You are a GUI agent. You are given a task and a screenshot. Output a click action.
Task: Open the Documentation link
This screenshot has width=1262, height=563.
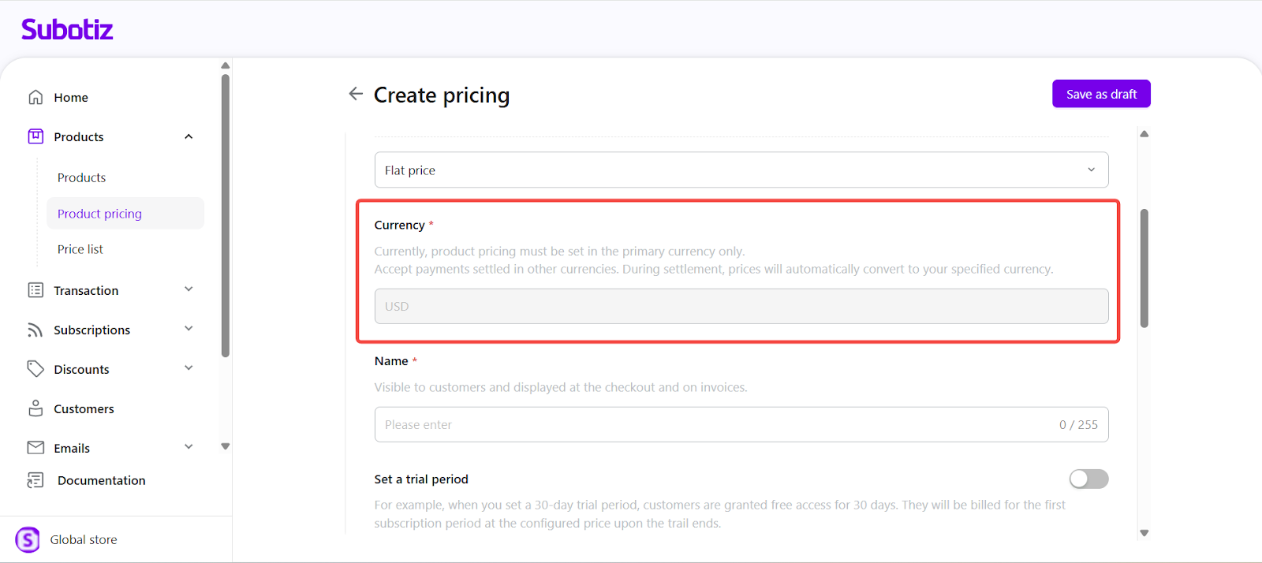pos(101,480)
